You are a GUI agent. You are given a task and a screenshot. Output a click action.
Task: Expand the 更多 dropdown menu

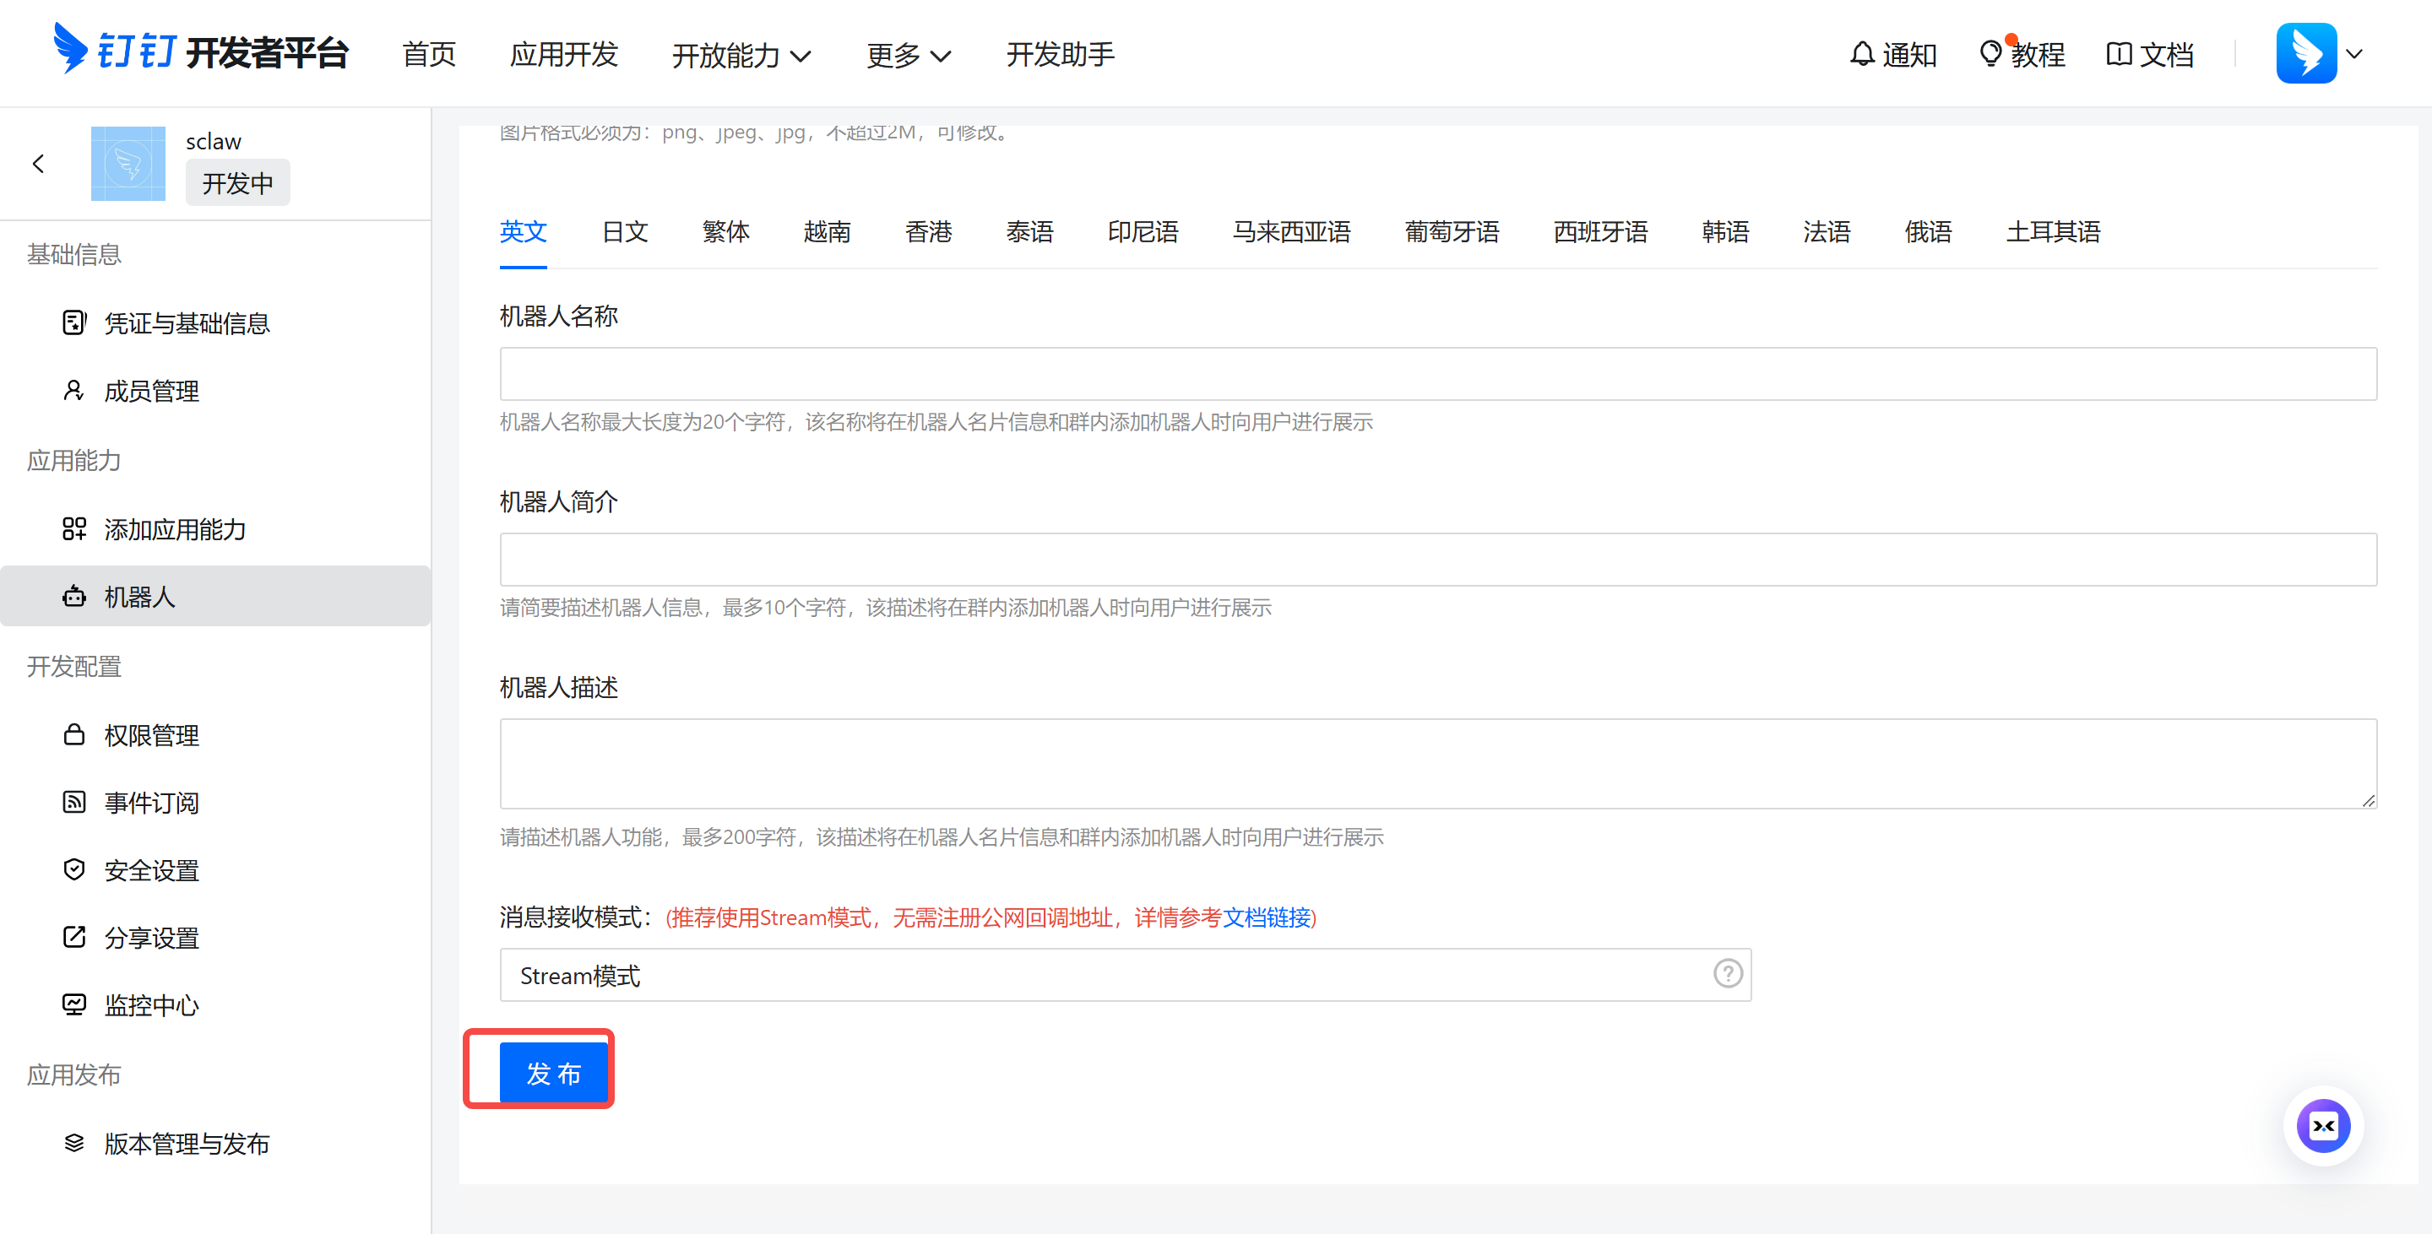907,56
